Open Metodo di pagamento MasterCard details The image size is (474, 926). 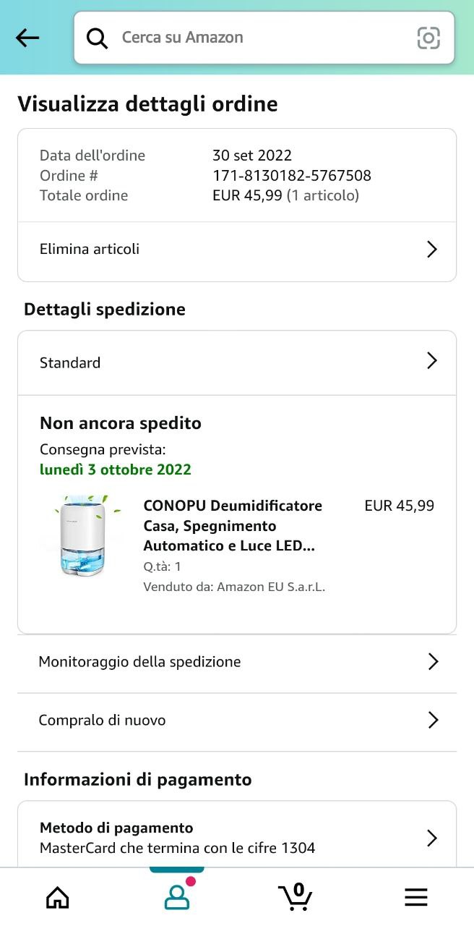[177, 838]
